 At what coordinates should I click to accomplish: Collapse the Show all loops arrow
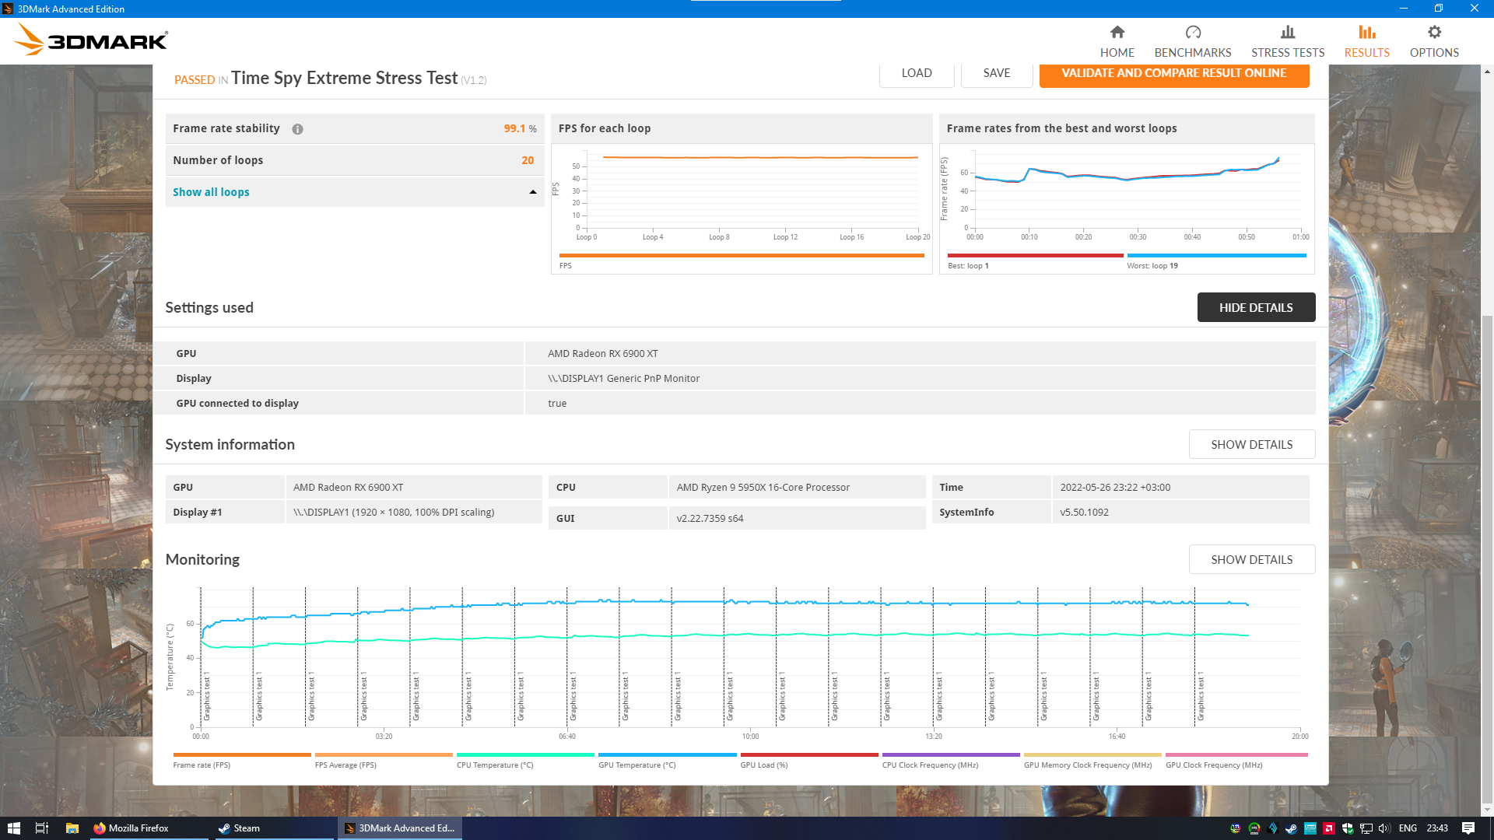click(x=533, y=192)
